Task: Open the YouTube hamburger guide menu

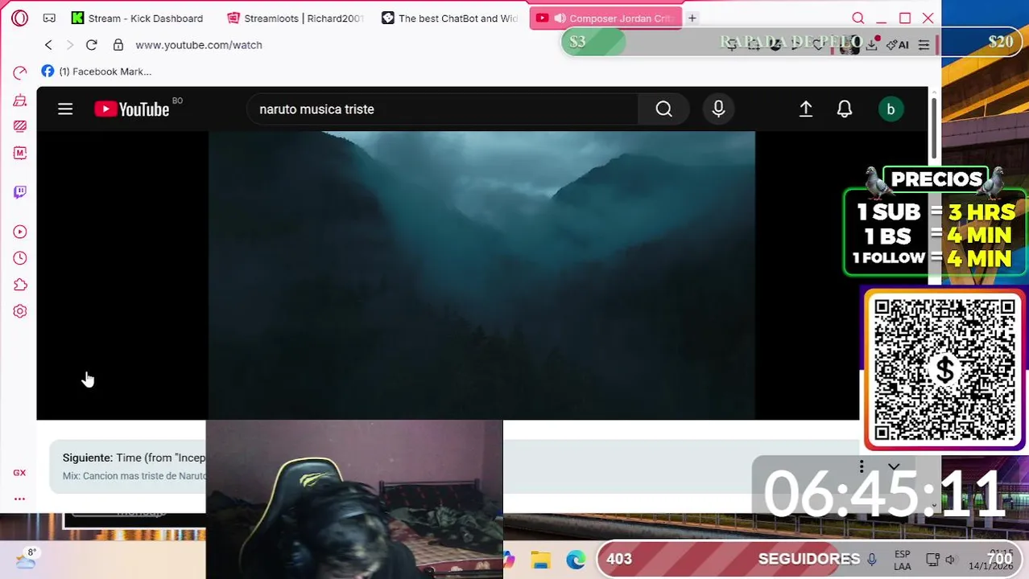Action: [x=65, y=109]
